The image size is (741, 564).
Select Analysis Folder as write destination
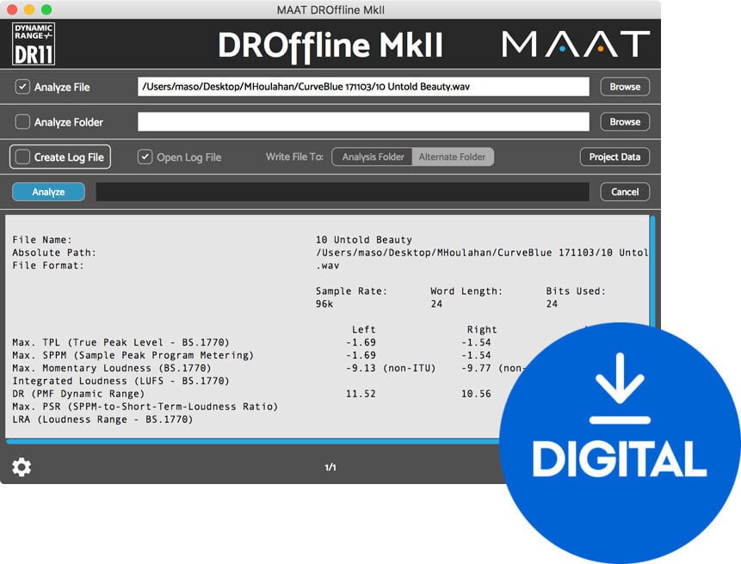(373, 156)
